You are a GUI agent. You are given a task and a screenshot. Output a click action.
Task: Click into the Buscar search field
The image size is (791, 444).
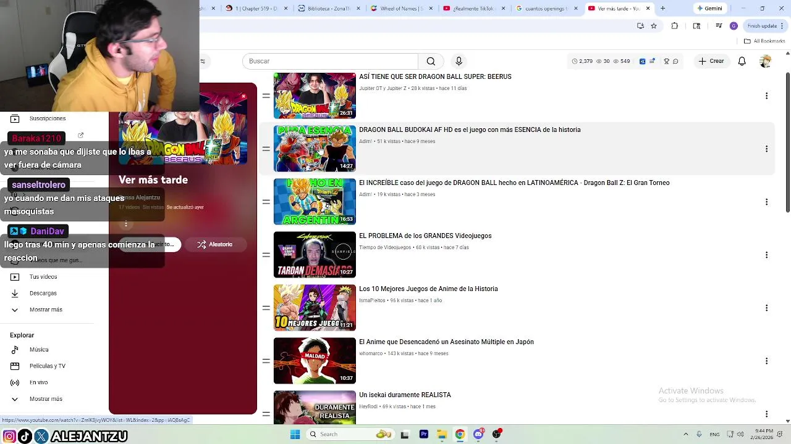(330, 61)
